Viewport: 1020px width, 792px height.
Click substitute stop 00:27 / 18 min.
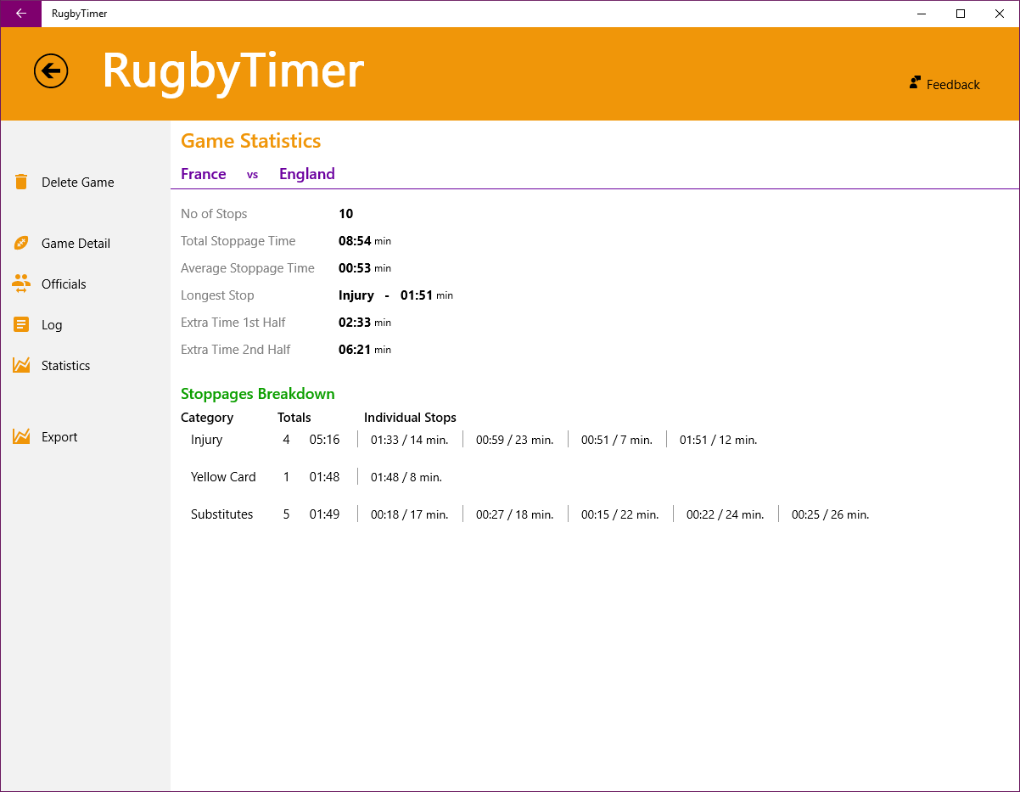pos(514,514)
